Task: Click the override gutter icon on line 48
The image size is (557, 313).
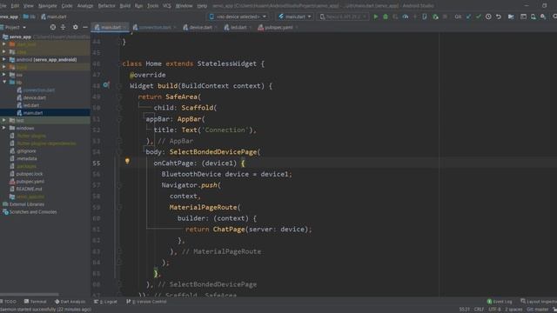Action: point(106,85)
